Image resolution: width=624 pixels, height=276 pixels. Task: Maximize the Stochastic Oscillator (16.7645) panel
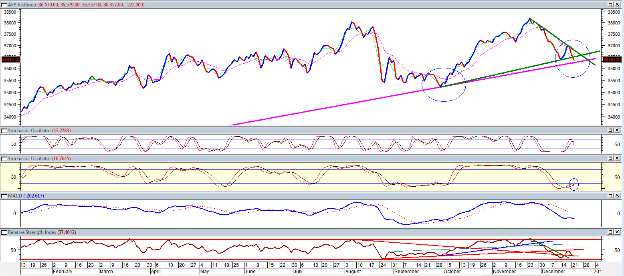click(610, 159)
